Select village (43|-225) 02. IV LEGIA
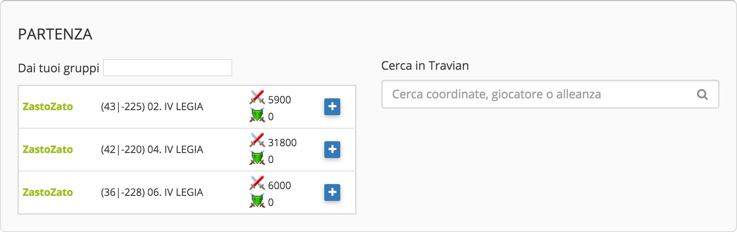The width and height of the screenshot is (737, 232). [152, 107]
